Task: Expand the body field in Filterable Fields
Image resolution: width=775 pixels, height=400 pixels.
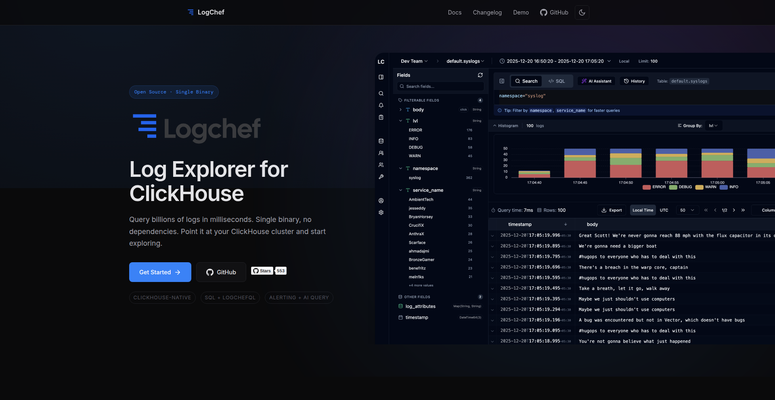Action: (x=400, y=110)
